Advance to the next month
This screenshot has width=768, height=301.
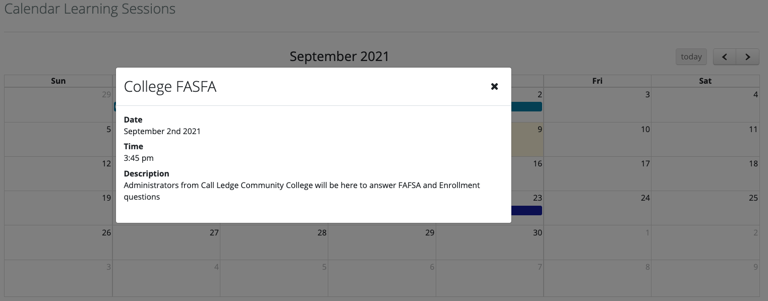[x=748, y=57]
